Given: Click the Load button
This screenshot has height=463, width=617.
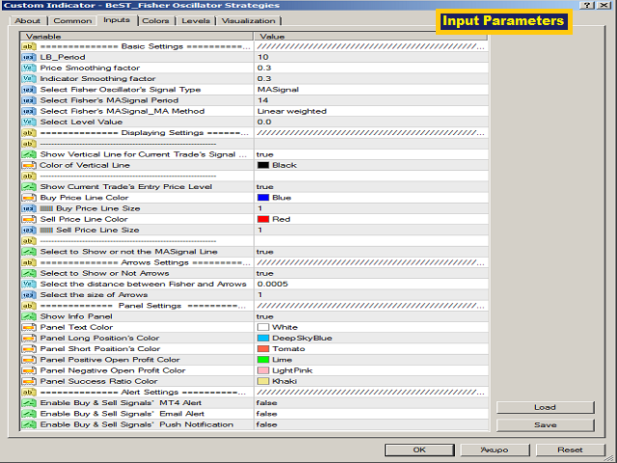Looking at the screenshot, I should tap(545, 407).
